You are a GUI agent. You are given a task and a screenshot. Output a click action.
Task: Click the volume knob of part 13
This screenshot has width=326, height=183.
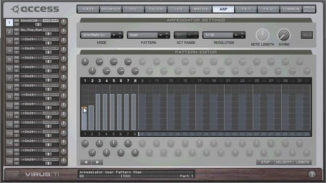click(x=64, y=133)
